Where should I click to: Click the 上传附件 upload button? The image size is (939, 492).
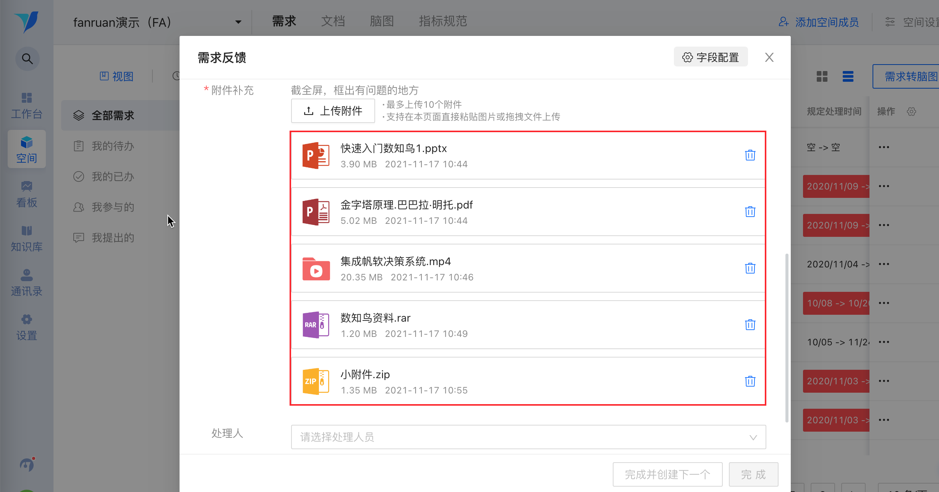tap(333, 111)
